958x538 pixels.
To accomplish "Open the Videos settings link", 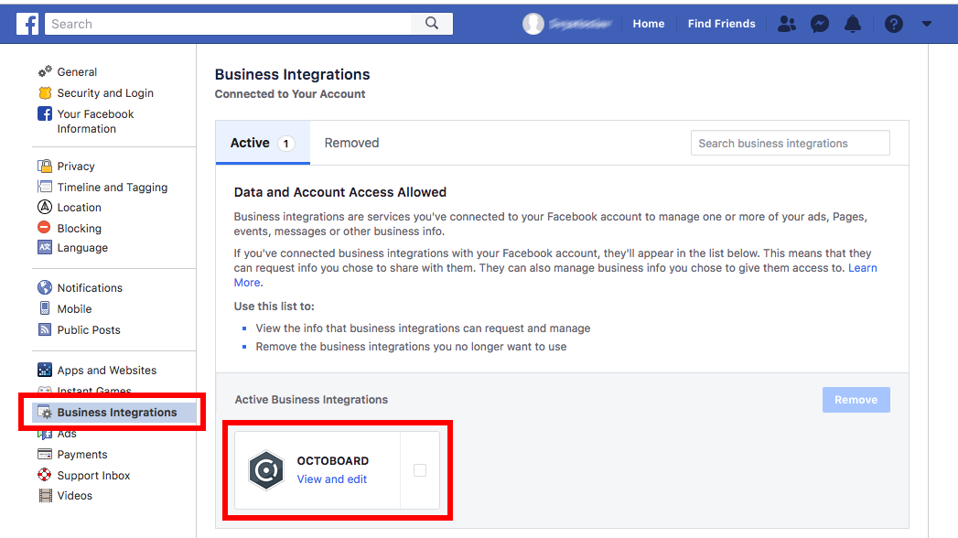I will point(74,496).
